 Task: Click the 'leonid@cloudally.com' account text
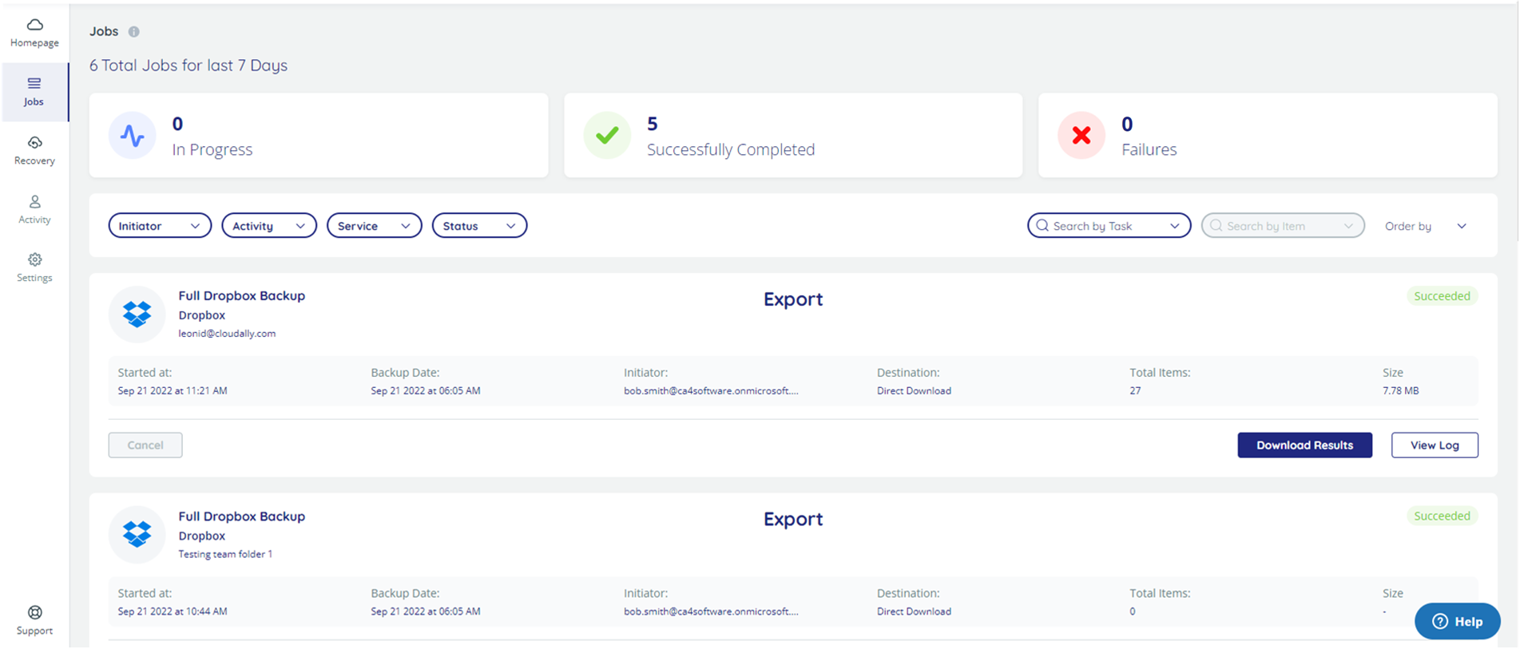pos(227,334)
